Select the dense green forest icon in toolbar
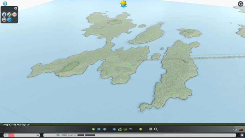Screen dimensions: 245x138 coord(125,129)
